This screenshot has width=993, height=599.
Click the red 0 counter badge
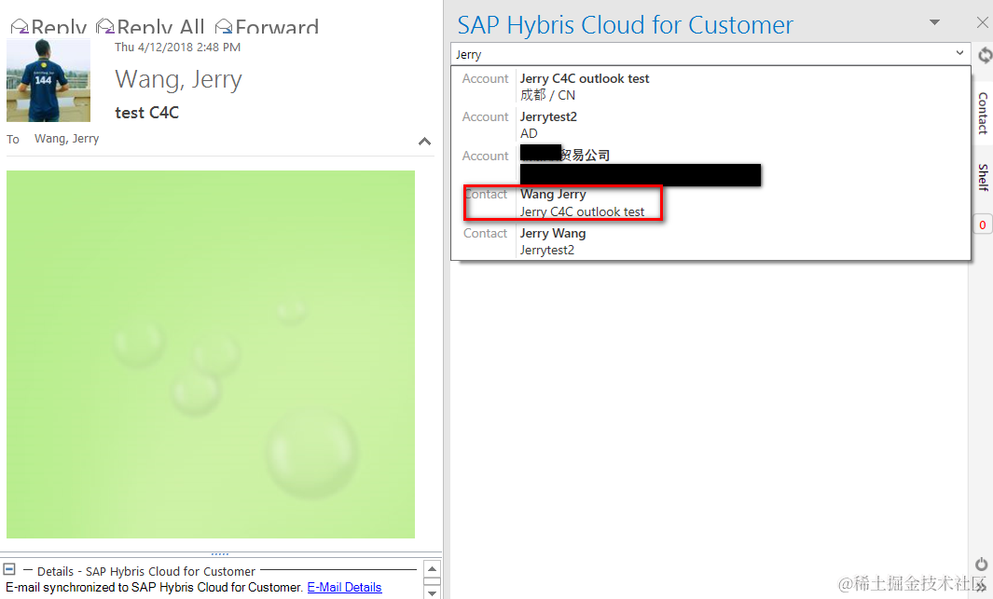point(982,225)
